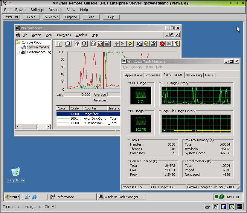The height and width of the screenshot is (213, 247).
Task: Click the Delete counter X icon
Action: click(x=123, y=44)
